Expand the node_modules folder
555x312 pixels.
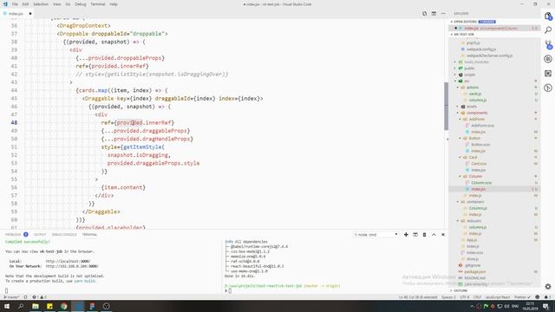(476, 62)
